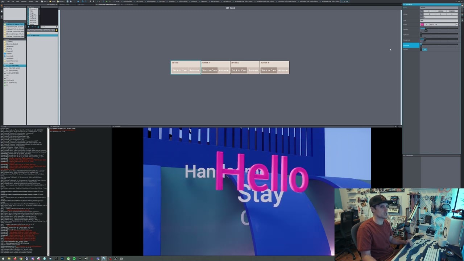Click Animate on 3DText 2 card
The image size is (464, 261).
pyautogui.click(x=224, y=70)
